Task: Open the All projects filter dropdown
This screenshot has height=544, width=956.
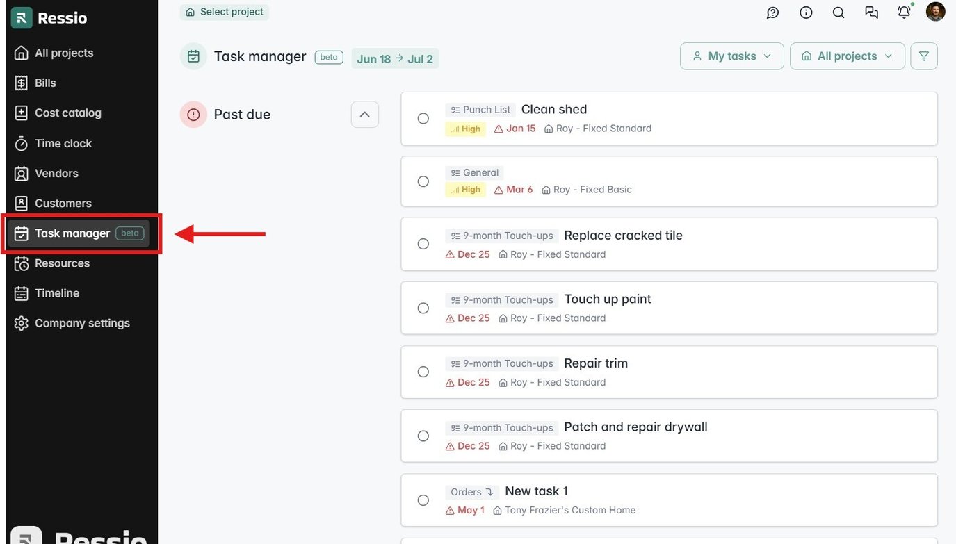Action: [x=847, y=56]
